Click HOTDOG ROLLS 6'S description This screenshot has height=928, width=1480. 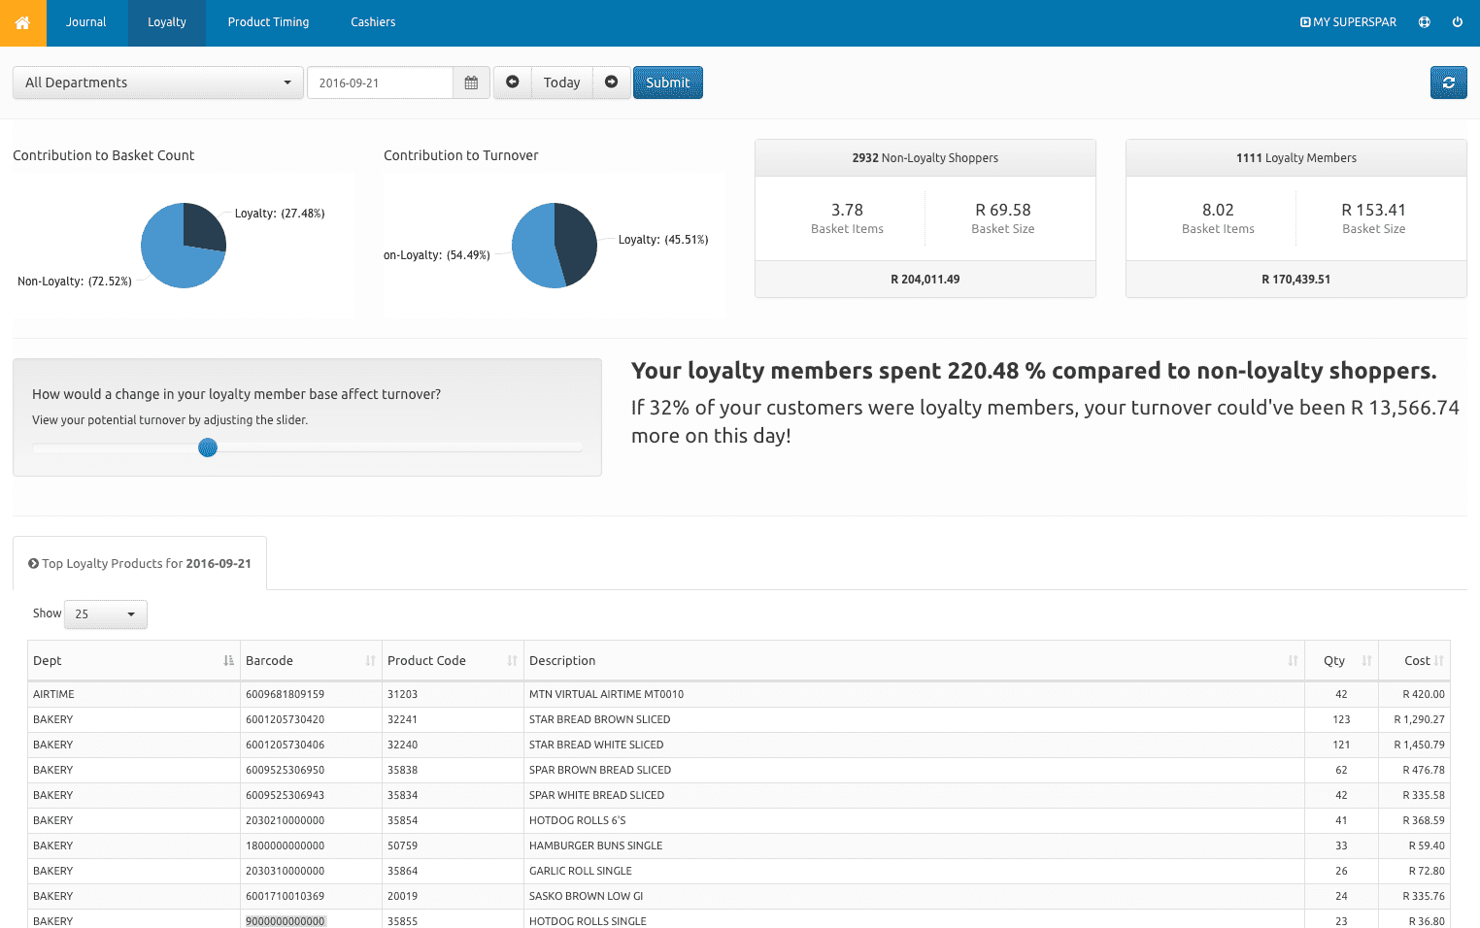pyautogui.click(x=577, y=820)
